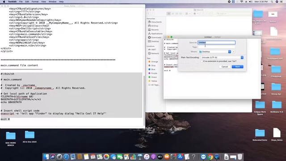The width and height of the screenshot is (286, 161).
Task: Open the Help menu
Action: coord(61,2)
